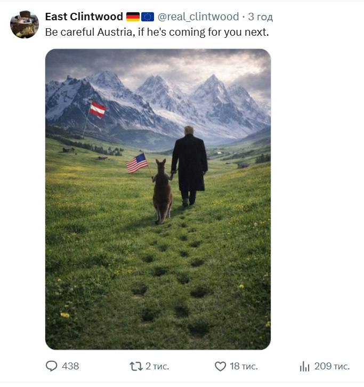This screenshot has width=364, height=387.
Task: Click the kangaroo in the tweet image
Action: tap(162, 192)
